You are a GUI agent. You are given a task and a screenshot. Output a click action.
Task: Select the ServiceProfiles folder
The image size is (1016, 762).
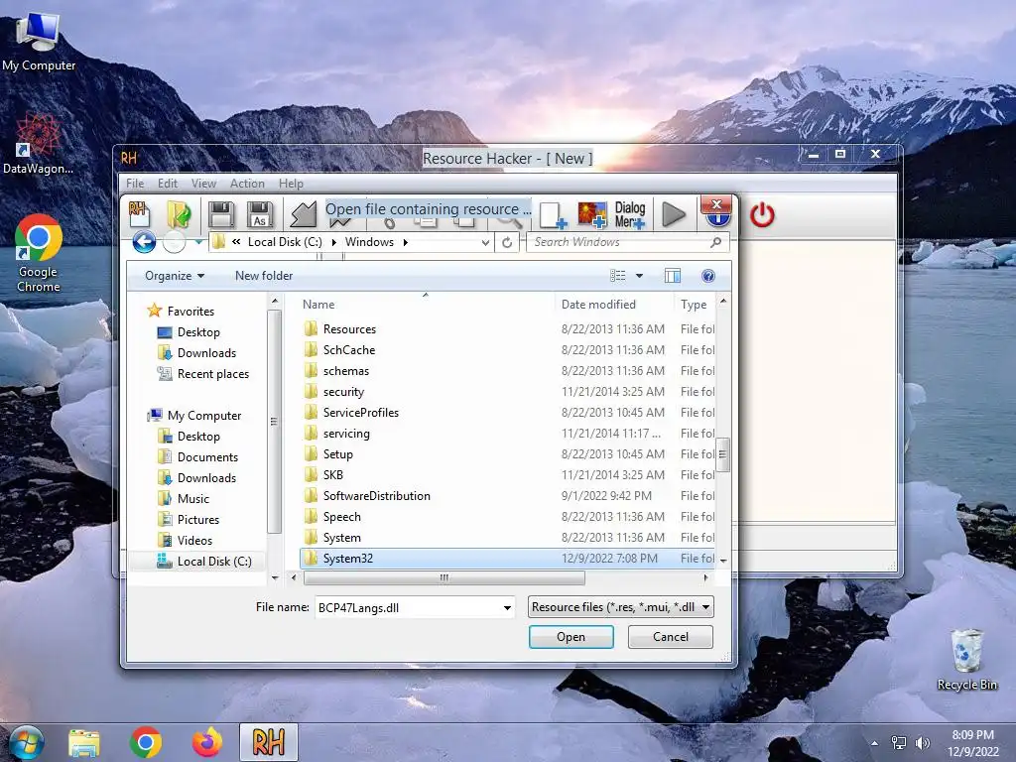361,413
